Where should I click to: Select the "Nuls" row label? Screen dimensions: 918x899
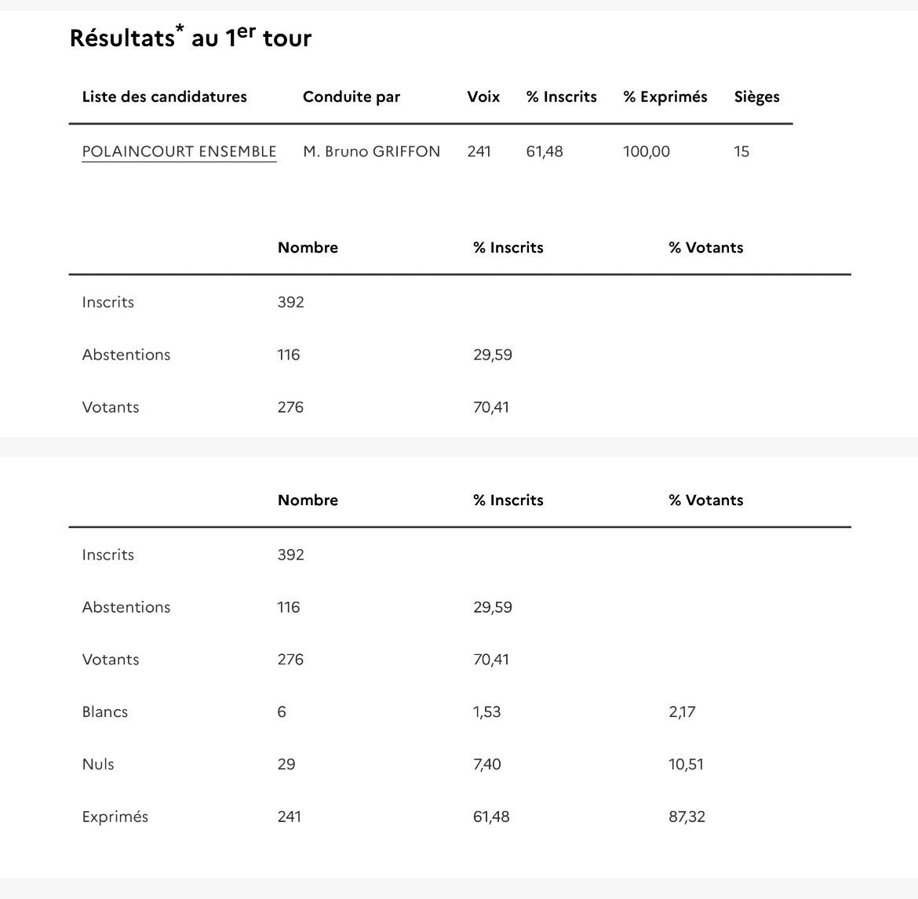pyautogui.click(x=98, y=764)
